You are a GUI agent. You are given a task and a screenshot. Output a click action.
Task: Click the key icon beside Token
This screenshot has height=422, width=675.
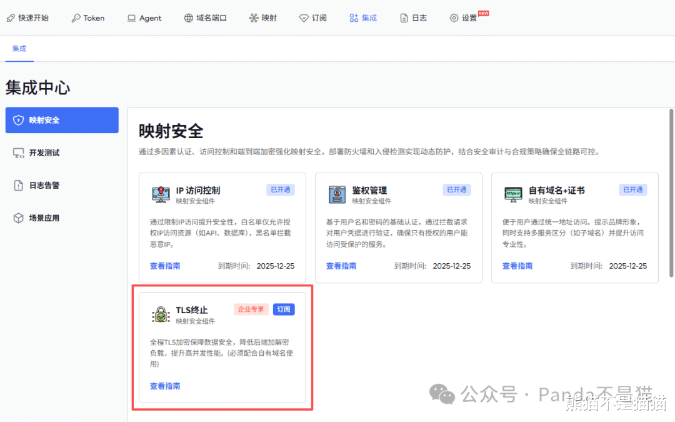click(76, 18)
